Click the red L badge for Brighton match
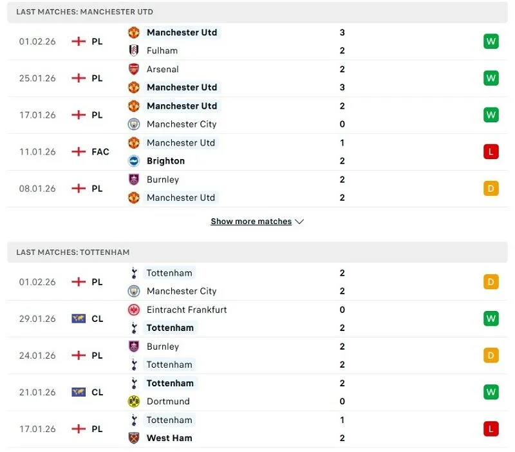Image resolution: width=515 pixels, height=452 pixels. coord(491,152)
